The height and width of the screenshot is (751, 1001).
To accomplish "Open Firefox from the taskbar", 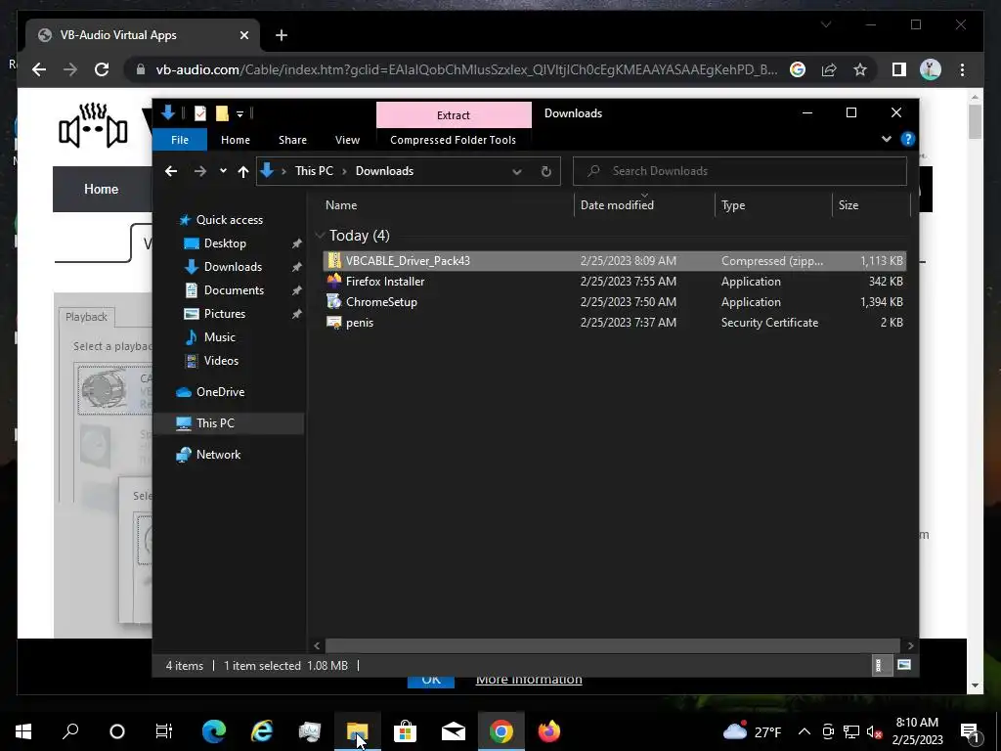I will point(549,731).
